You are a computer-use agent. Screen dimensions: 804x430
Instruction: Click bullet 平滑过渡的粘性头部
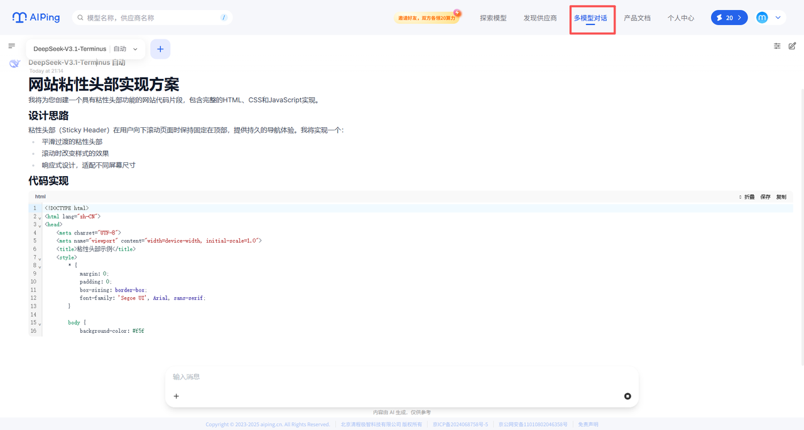(72, 142)
